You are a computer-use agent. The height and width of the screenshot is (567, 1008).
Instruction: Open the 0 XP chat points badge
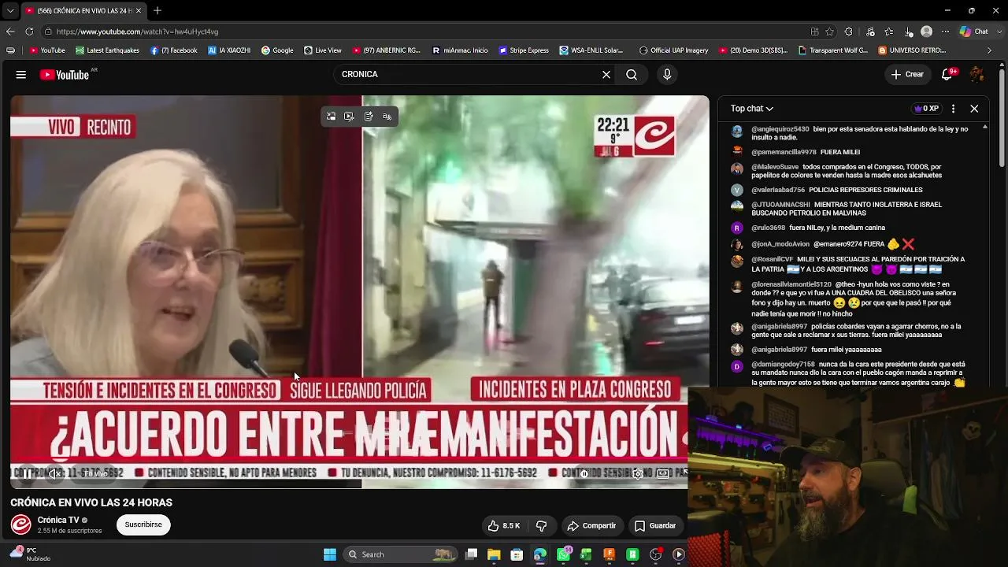coord(927,109)
